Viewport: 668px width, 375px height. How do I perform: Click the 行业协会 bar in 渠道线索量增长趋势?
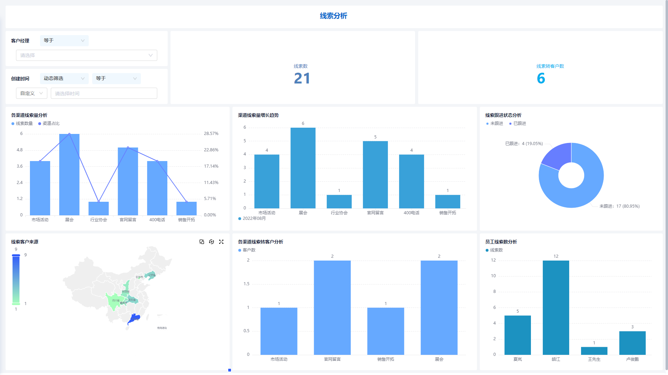click(x=339, y=202)
